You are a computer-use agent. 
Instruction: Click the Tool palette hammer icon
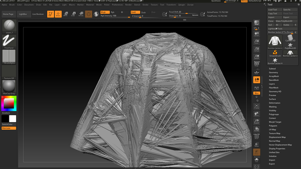coord(265,5)
